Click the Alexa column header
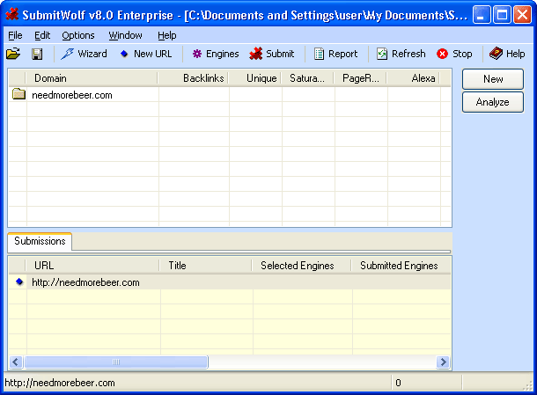 click(414, 78)
